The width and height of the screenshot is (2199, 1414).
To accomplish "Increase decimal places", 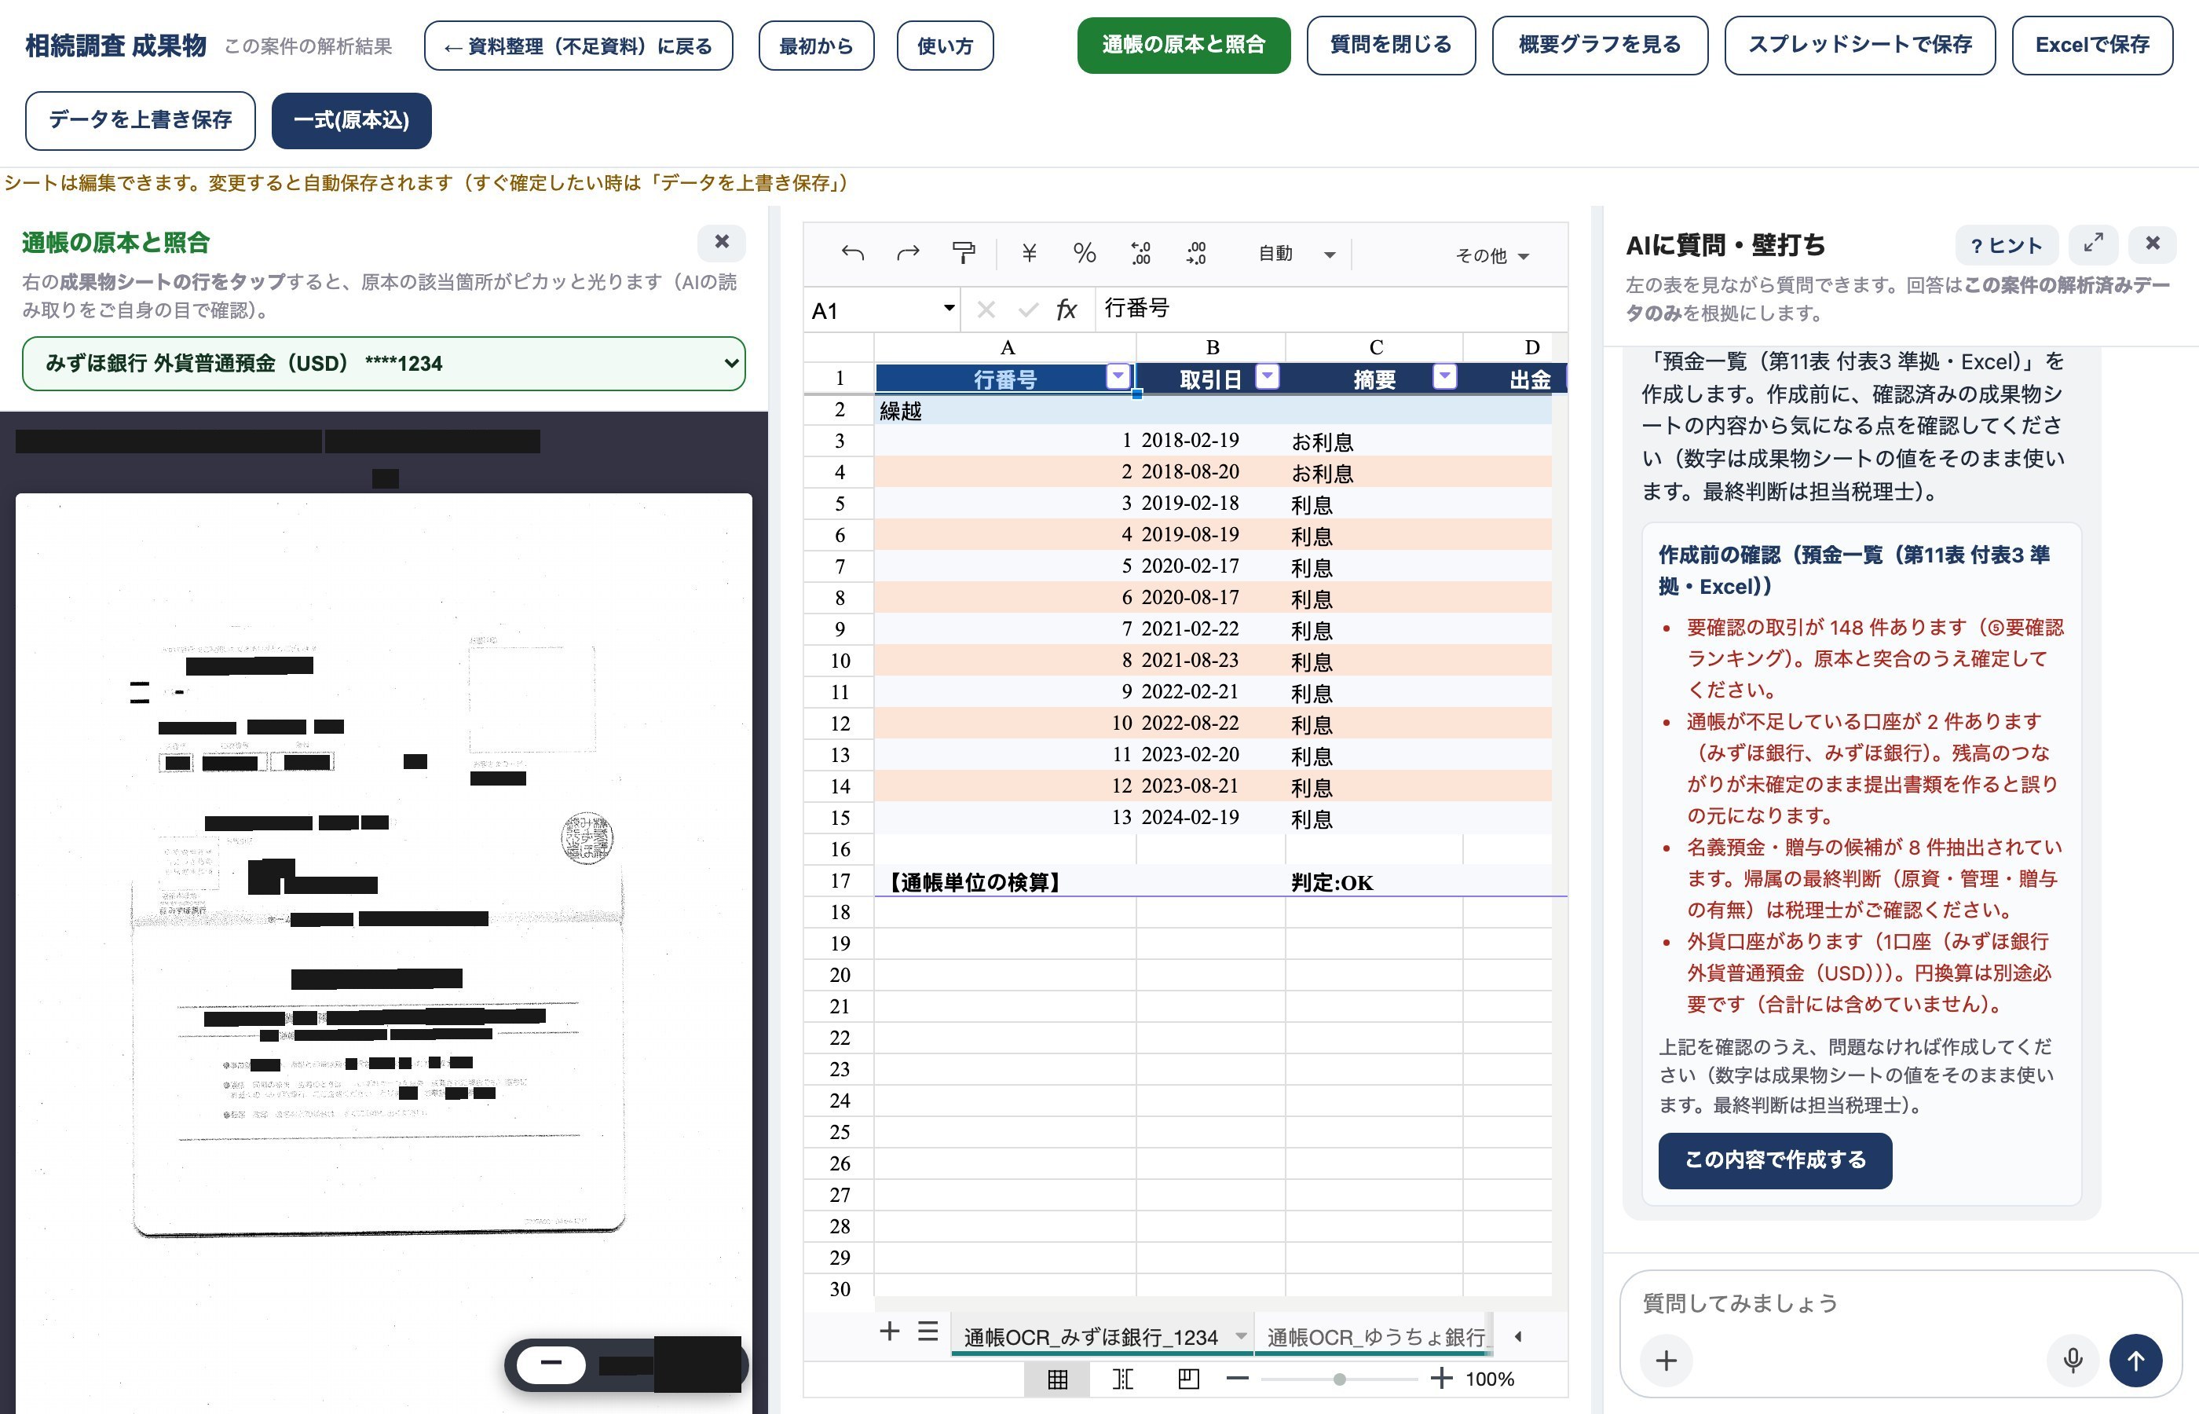I will tap(1195, 254).
